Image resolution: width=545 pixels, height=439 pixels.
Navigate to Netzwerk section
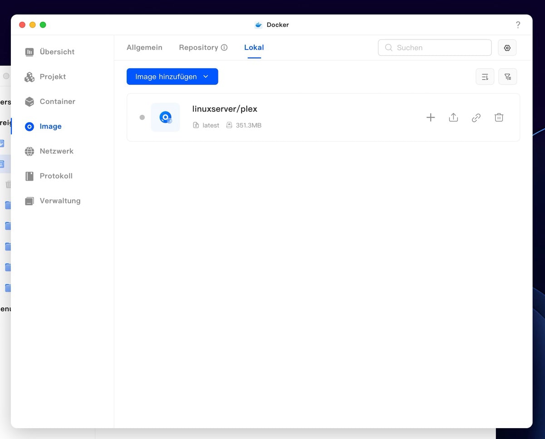(x=56, y=151)
